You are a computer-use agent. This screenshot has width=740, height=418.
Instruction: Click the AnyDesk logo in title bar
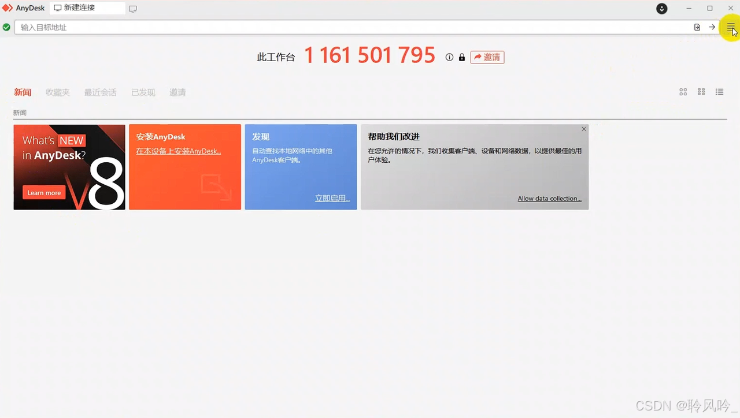(7, 8)
